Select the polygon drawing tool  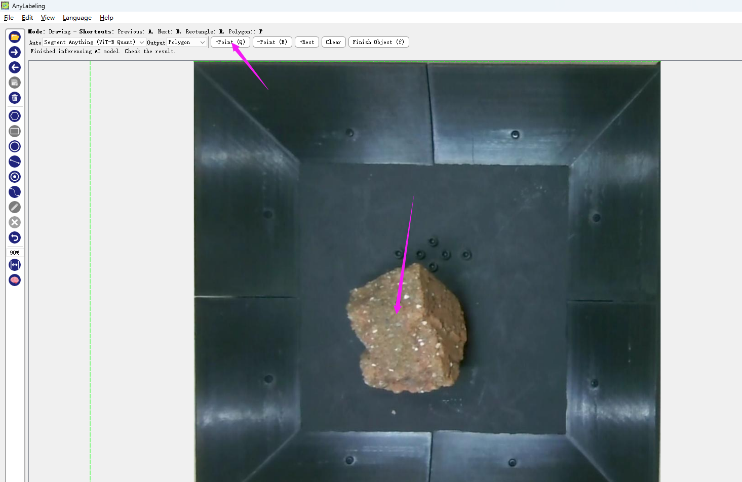pos(15,116)
